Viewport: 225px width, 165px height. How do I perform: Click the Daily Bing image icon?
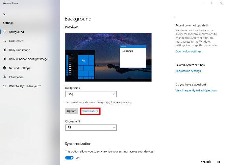[5, 50]
